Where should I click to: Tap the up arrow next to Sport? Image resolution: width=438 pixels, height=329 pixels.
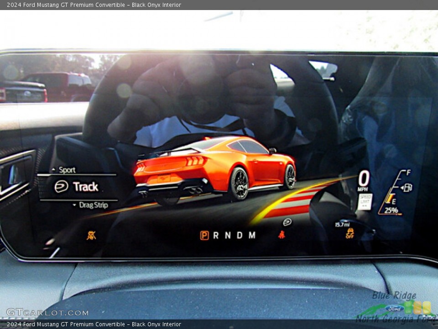coord(54,170)
